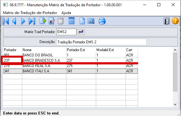Click the blank page document icon
Image resolution: width=181 pixels, height=116 pixels.
click(82, 21)
